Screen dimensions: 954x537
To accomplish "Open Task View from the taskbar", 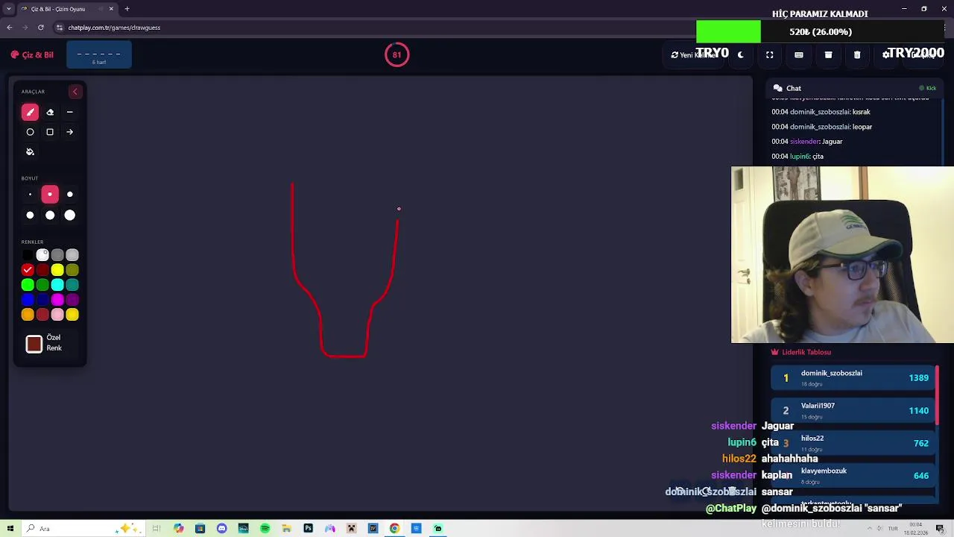I will [157, 529].
